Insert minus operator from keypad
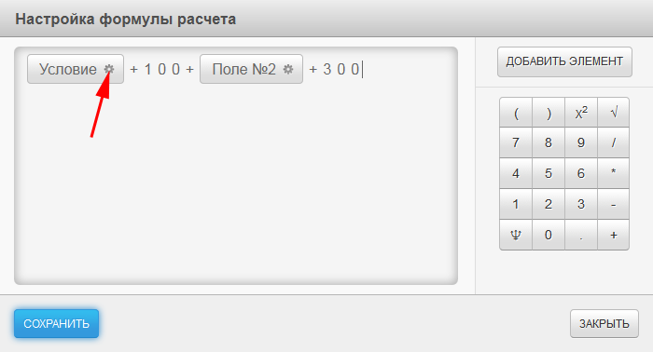The height and width of the screenshot is (352, 653). [614, 204]
